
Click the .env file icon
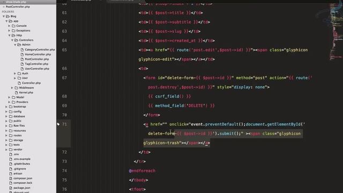pos(11,154)
